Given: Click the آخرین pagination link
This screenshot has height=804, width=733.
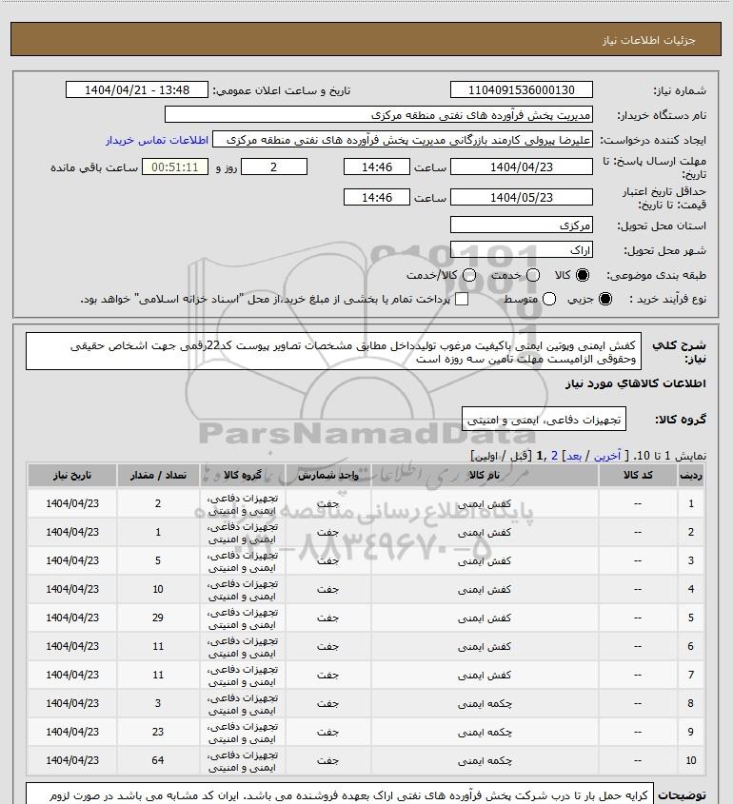Looking at the screenshot, I should tap(607, 456).
